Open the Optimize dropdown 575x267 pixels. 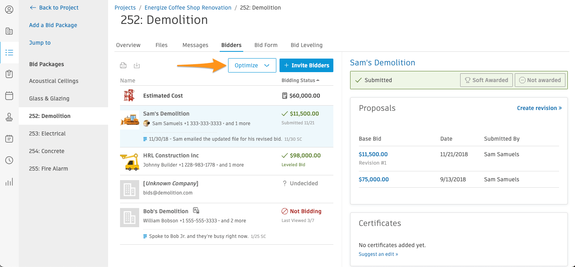pos(252,65)
